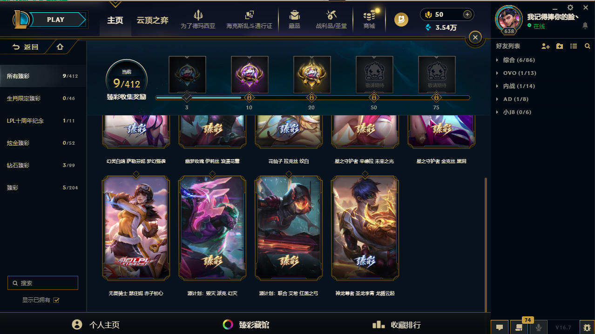Click the 20 milestone on reward progress bar

pyautogui.click(x=311, y=98)
